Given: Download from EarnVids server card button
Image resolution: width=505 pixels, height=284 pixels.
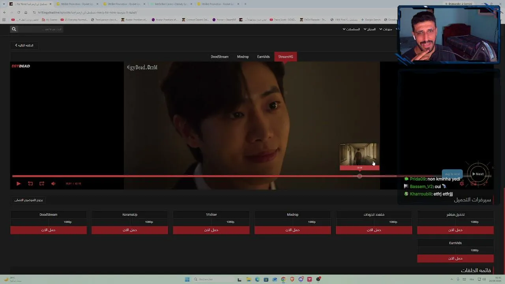Looking at the screenshot, I should point(455,258).
